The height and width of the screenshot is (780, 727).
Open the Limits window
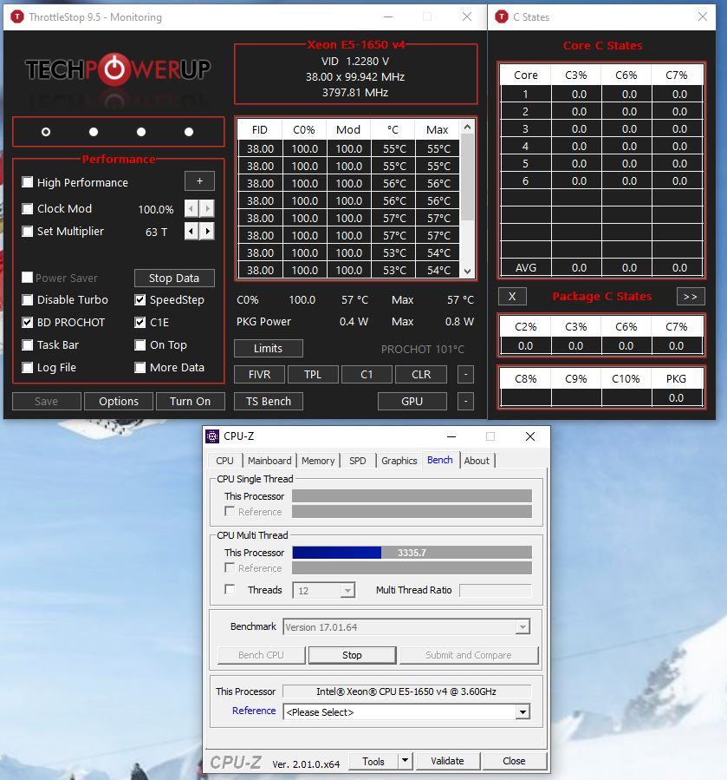pos(268,348)
